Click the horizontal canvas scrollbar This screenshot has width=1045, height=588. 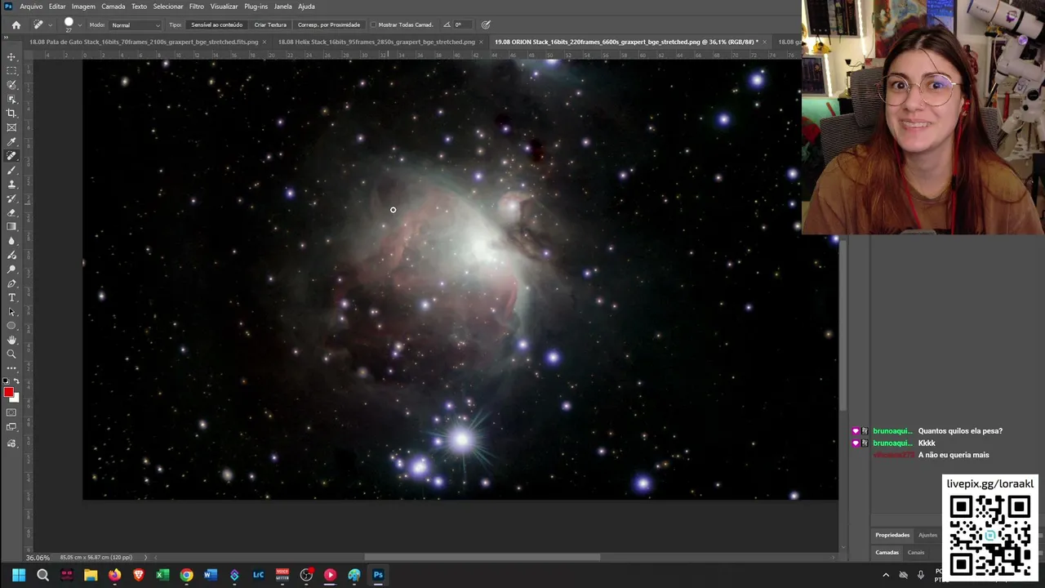tap(482, 558)
